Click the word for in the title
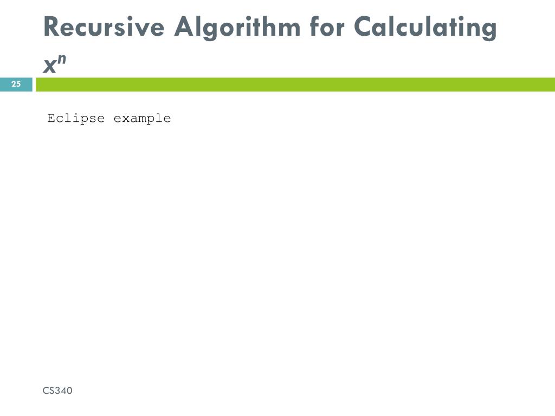The width and height of the screenshot is (555, 416). (327, 27)
